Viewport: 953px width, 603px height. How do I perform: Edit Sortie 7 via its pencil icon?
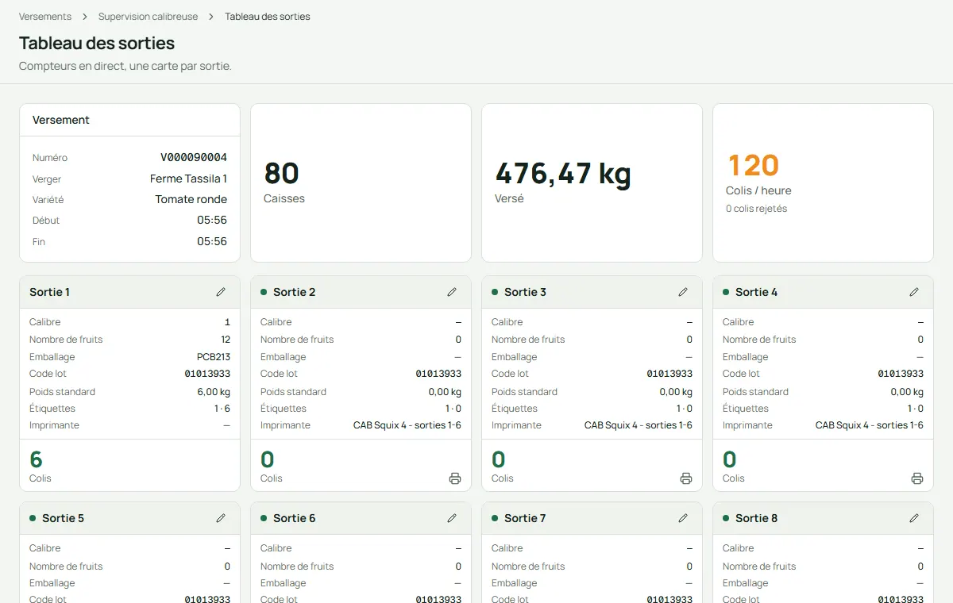[x=683, y=518]
